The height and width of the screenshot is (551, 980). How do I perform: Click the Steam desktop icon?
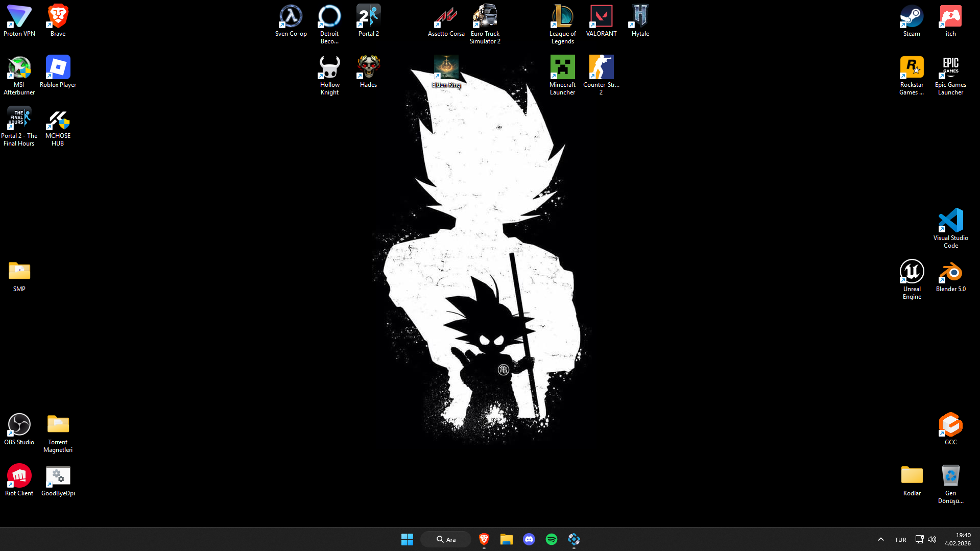[x=912, y=20]
